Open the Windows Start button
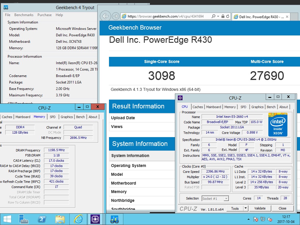The width and height of the screenshot is (300, 225). point(7,219)
